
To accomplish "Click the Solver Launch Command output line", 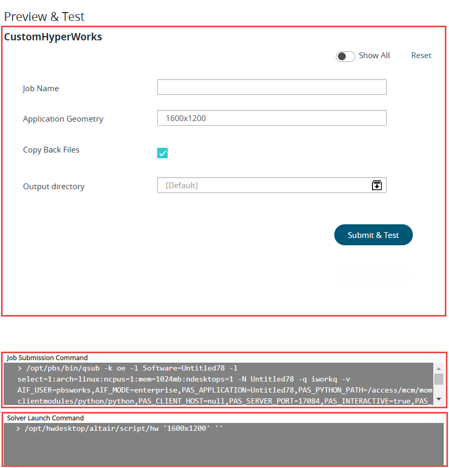I will [x=119, y=429].
